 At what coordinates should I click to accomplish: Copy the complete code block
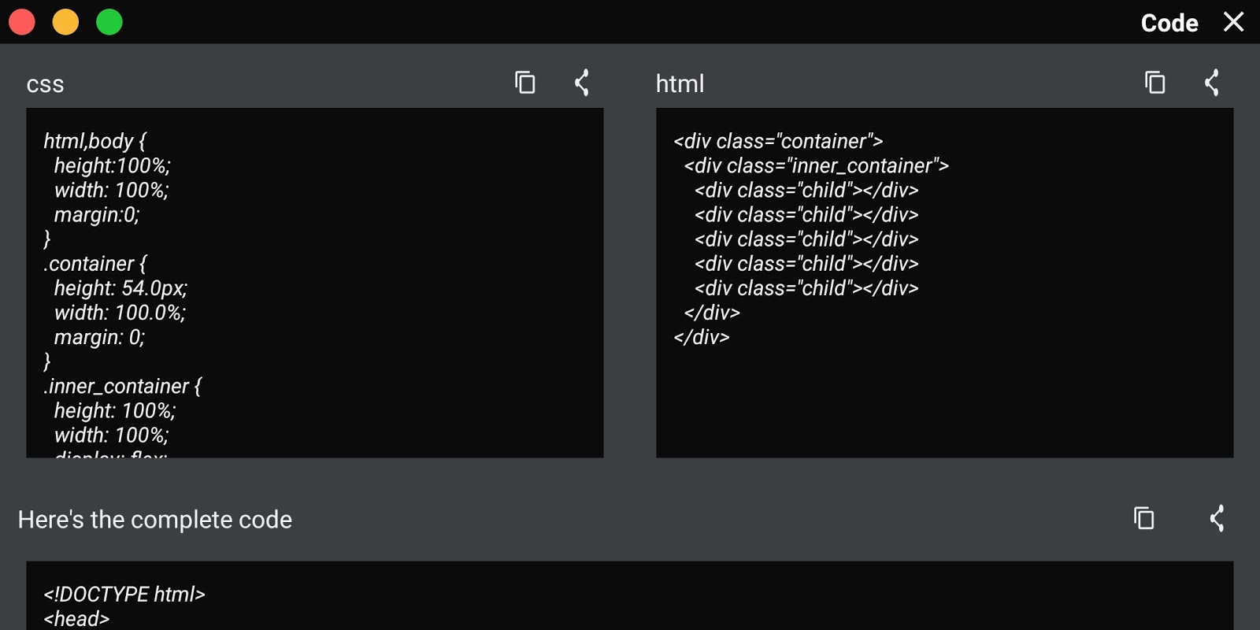[x=1143, y=518]
